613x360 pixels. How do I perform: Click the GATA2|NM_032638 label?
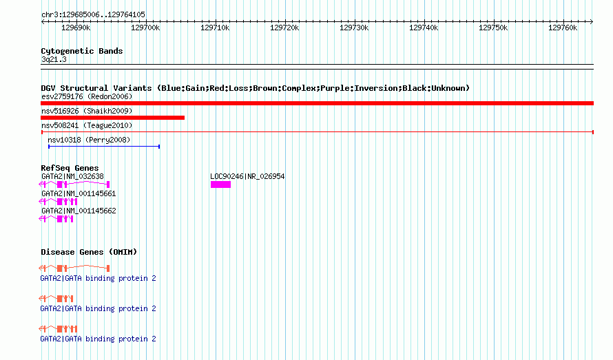[72, 177]
